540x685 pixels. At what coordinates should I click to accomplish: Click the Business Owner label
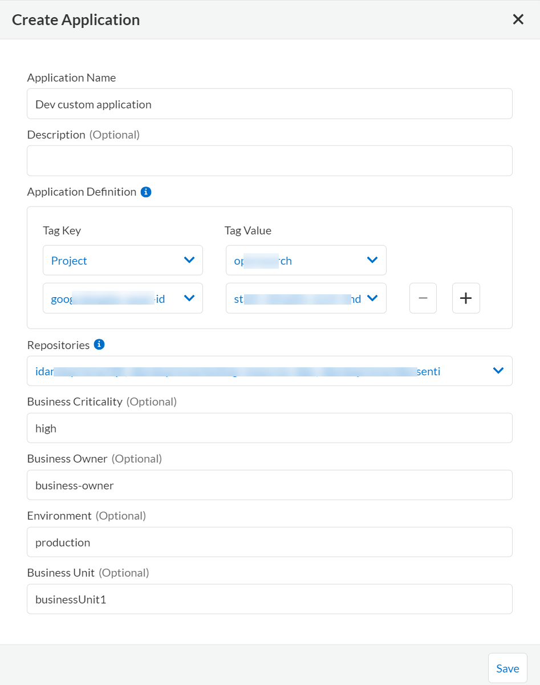pos(67,459)
